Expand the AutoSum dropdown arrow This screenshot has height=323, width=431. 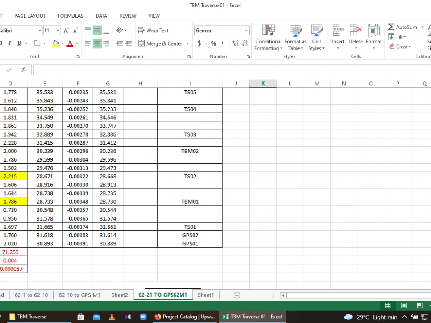click(x=422, y=27)
